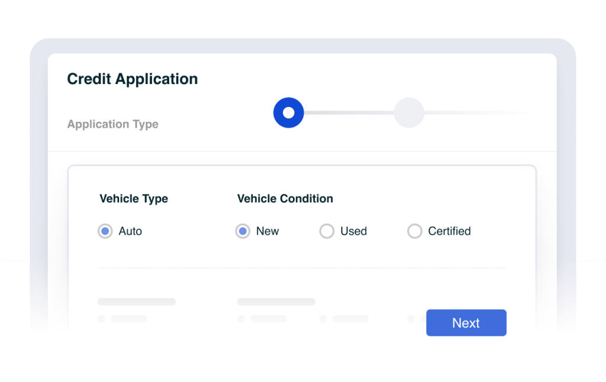The height and width of the screenshot is (382, 606).
Task: Click the Application Type step label
Action: coord(112,124)
